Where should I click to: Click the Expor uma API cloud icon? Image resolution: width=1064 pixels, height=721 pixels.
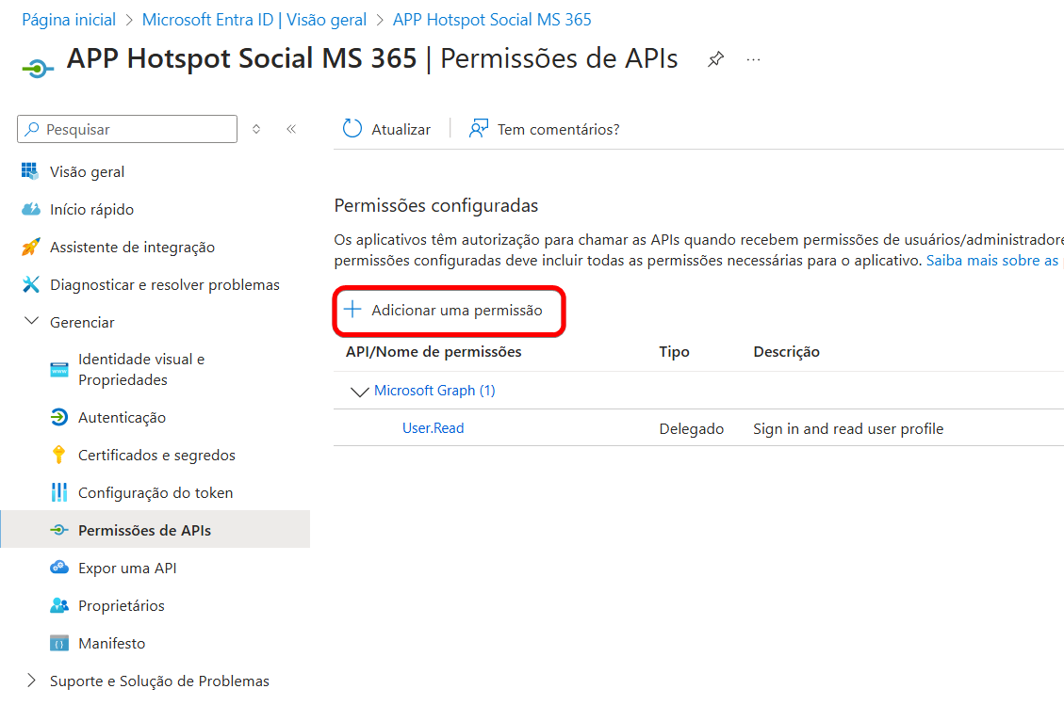click(59, 568)
